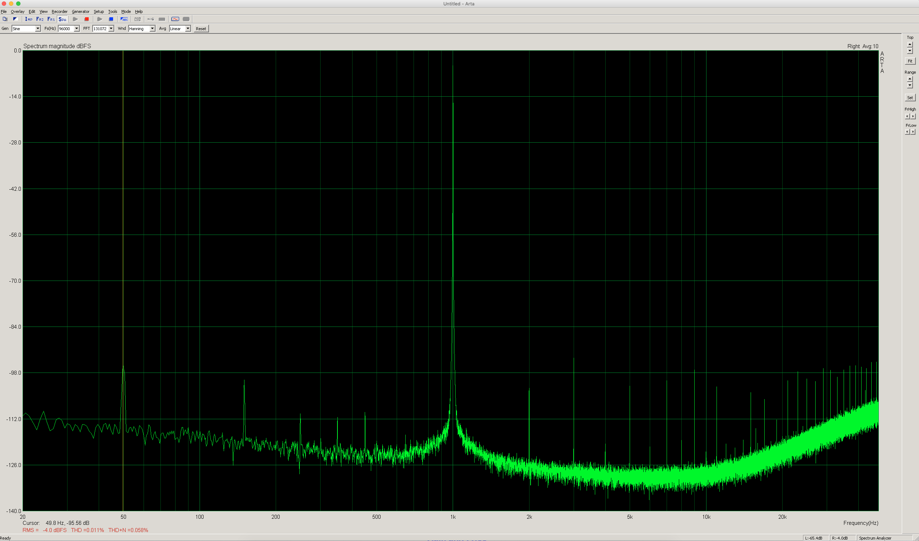This screenshot has height=541, width=919.
Task: Stop recording with the red square
Action: (x=87, y=19)
